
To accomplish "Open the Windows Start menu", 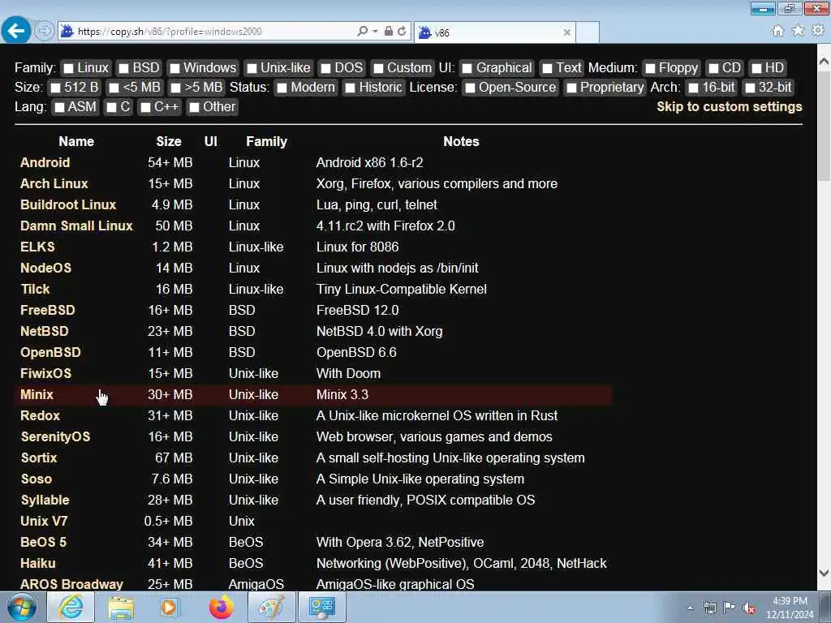I will click(x=22, y=607).
